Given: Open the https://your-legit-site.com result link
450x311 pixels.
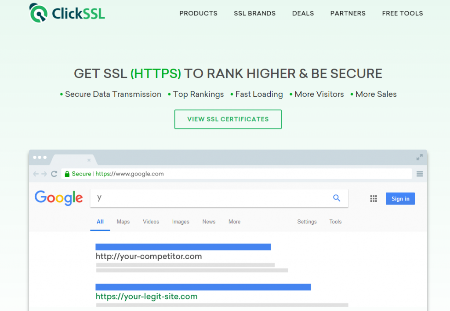Looking at the screenshot, I should [x=146, y=296].
